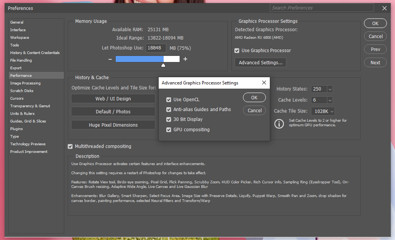Click the Cache Levels value field
The width and height of the screenshot is (395, 240).
coord(319,100)
